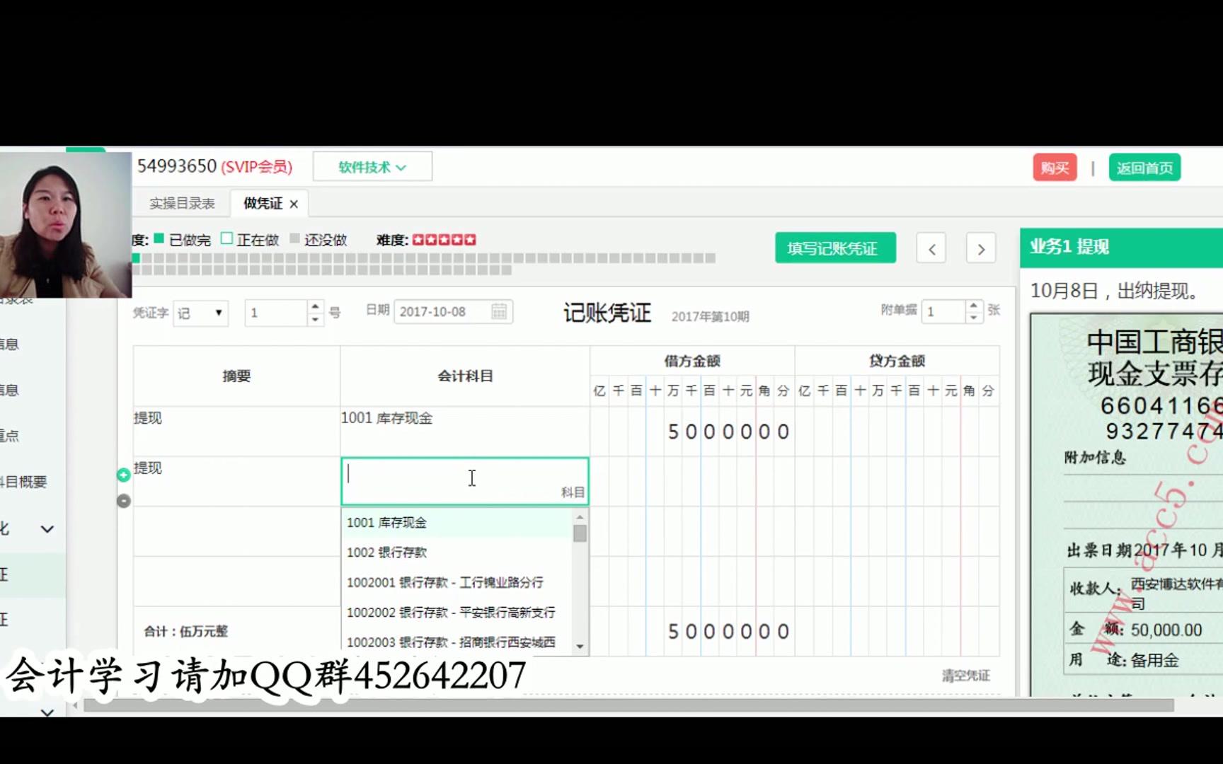Click the 清空凭证 link
The width and height of the screenshot is (1223, 764).
[x=967, y=676]
